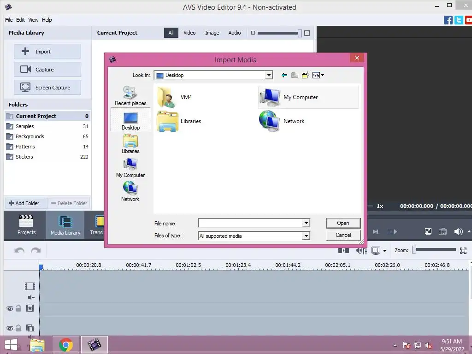The image size is (472, 354).
Task: Expand the Files of type dropdown
Action: [x=306, y=236]
